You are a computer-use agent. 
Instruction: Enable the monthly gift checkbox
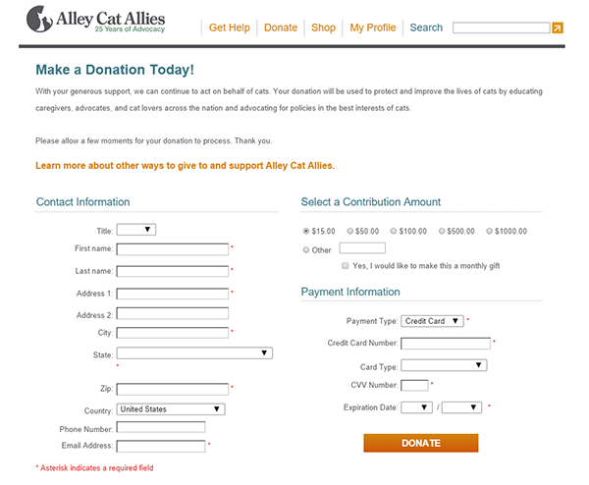tap(345, 266)
